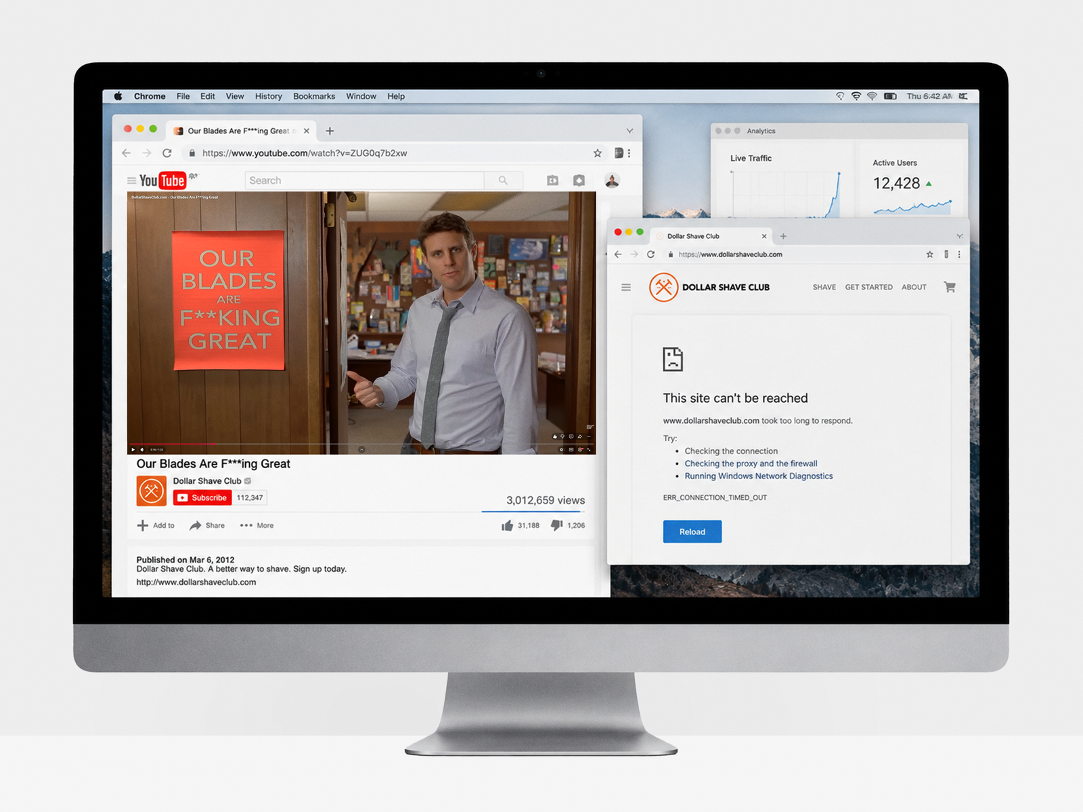The image size is (1083, 812).
Task: Open a new tab in Dollar Shave Club window
Action: point(783,236)
